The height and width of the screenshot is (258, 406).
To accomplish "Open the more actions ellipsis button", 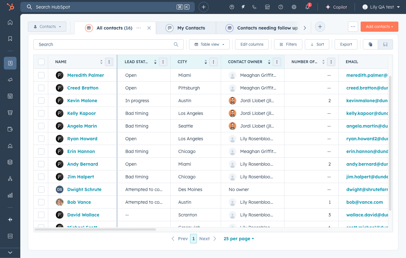I will (353, 27).
